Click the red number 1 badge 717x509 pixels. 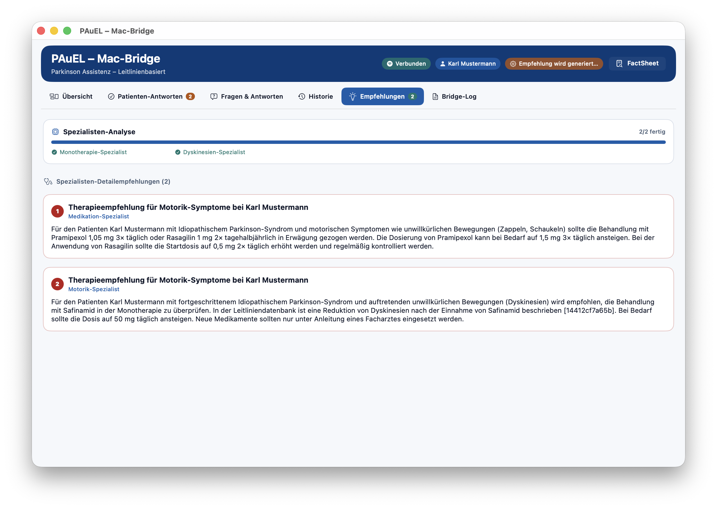coord(57,211)
